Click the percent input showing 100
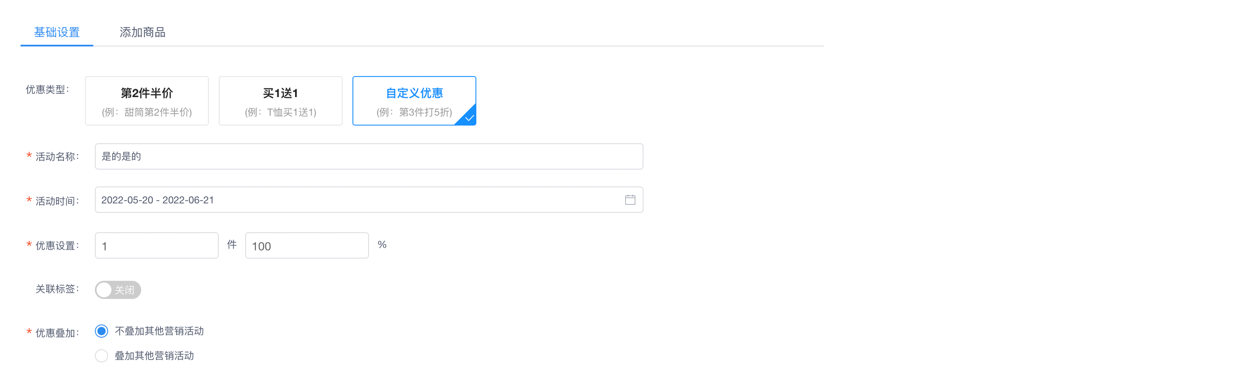 pyautogui.click(x=306, y=246)
